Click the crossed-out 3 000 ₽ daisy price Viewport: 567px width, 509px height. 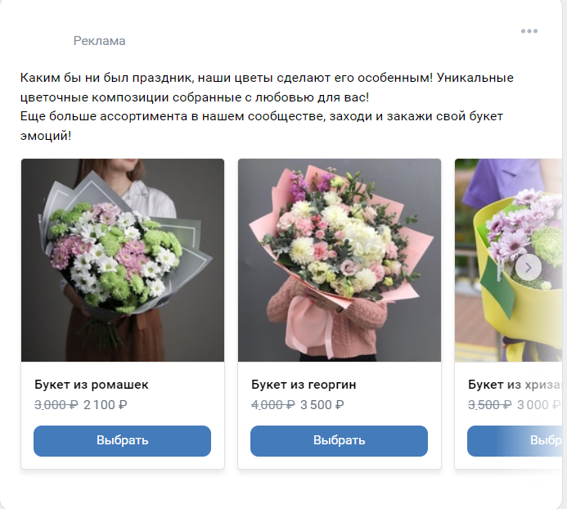55,404
